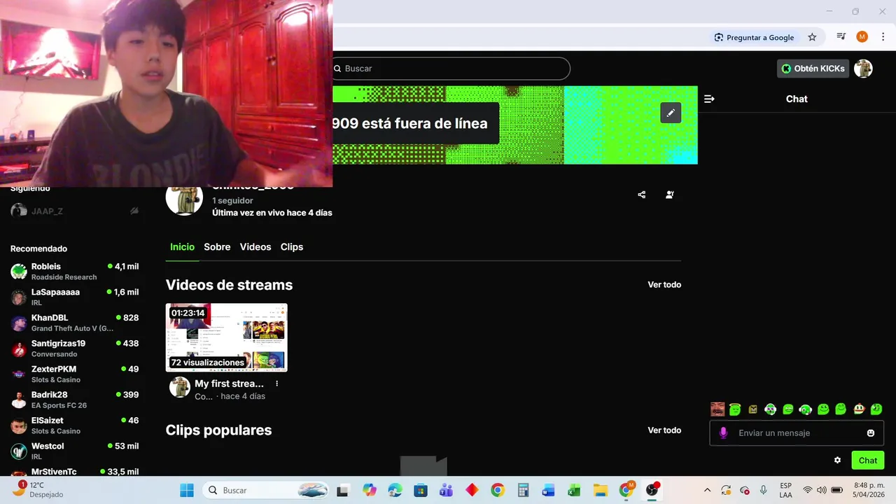
Task: Click the search magnifier icon in Kick
Action: [x=337, y=69]
